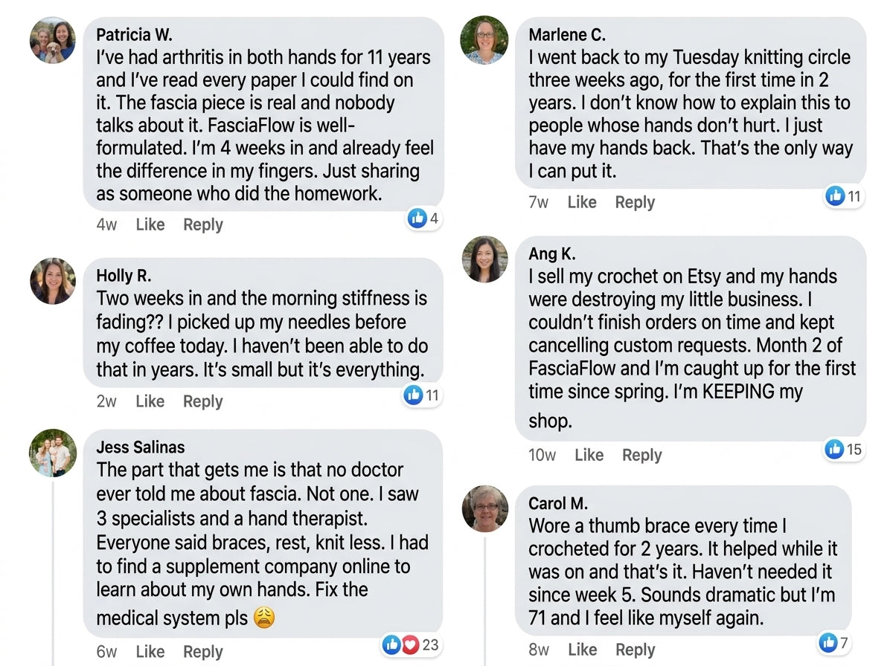Open Ang K. name link
This screenshot has width=893, height=666.
point(552,253)
